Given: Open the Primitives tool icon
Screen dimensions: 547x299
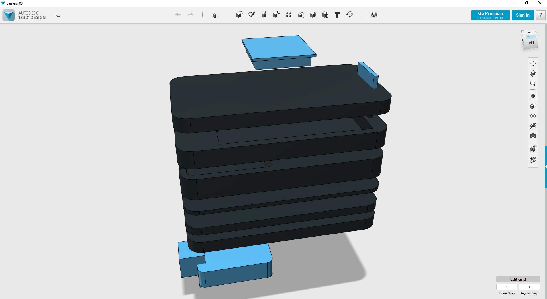Looking at the screenshot, I should pos(239,15).
